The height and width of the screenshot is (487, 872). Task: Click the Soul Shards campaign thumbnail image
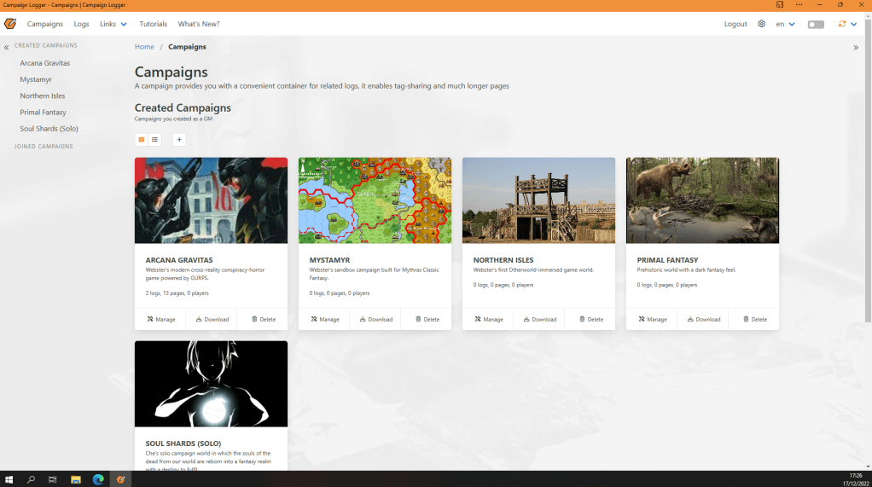[211, 384]
